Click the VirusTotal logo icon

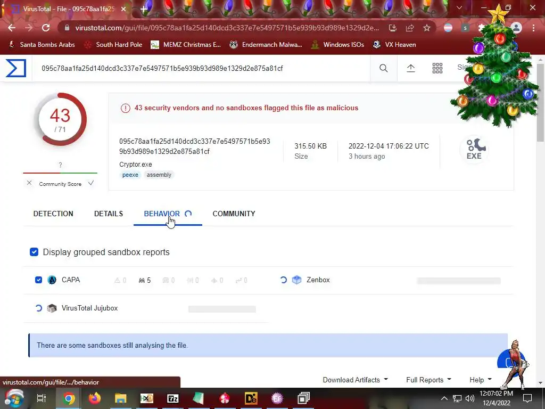pyautogui.click(x=16, y=68)
